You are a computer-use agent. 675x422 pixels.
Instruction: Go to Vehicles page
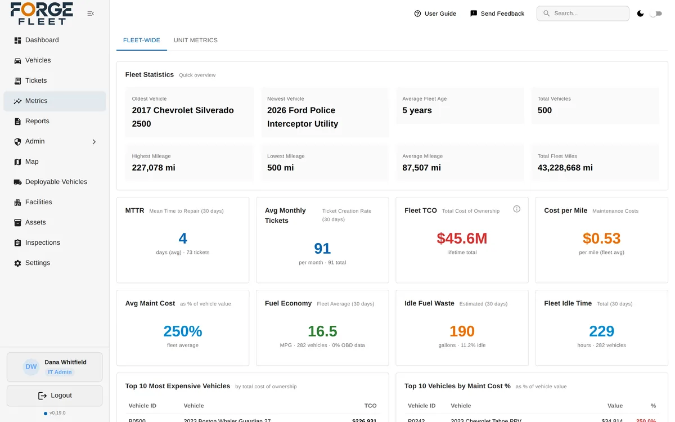click(55, 61)
